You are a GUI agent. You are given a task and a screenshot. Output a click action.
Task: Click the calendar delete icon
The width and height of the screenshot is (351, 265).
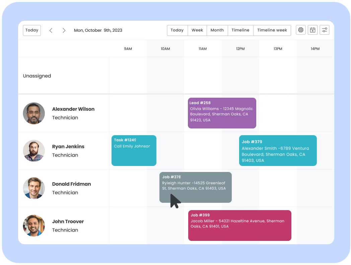point(312,30)
